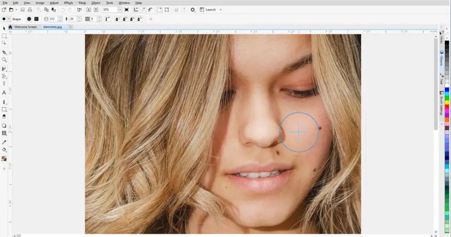Select the Pick tool in the toolbox
451x237 pixels.
[5, 29]
